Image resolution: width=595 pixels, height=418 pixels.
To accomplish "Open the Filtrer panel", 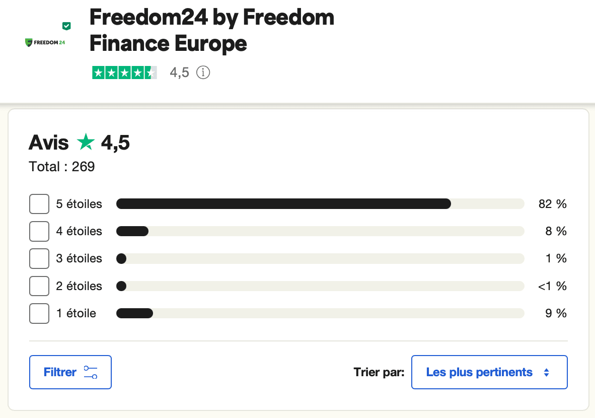I will 70,372.
